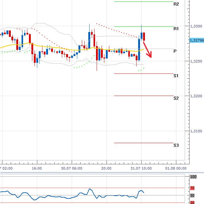Select the P pivot point label

(175, 51)
